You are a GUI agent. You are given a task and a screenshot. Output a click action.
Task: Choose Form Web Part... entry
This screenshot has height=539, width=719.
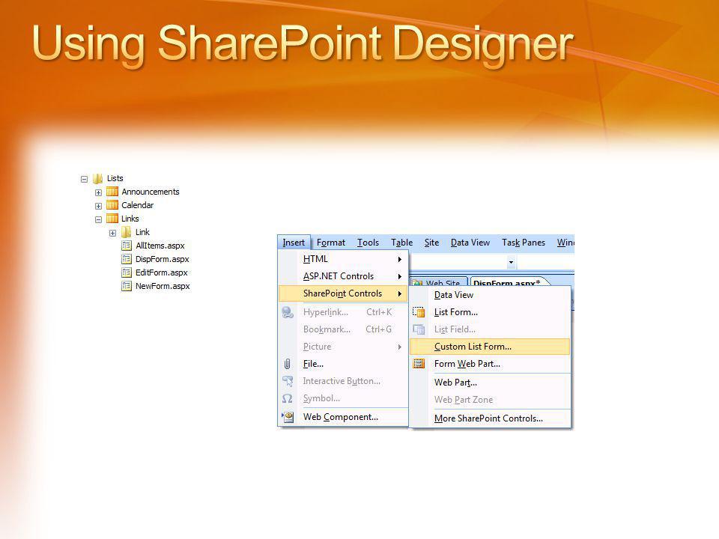[490, 364]
